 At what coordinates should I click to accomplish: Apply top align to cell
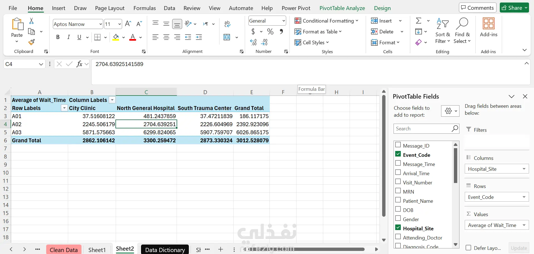pos(155,23)
